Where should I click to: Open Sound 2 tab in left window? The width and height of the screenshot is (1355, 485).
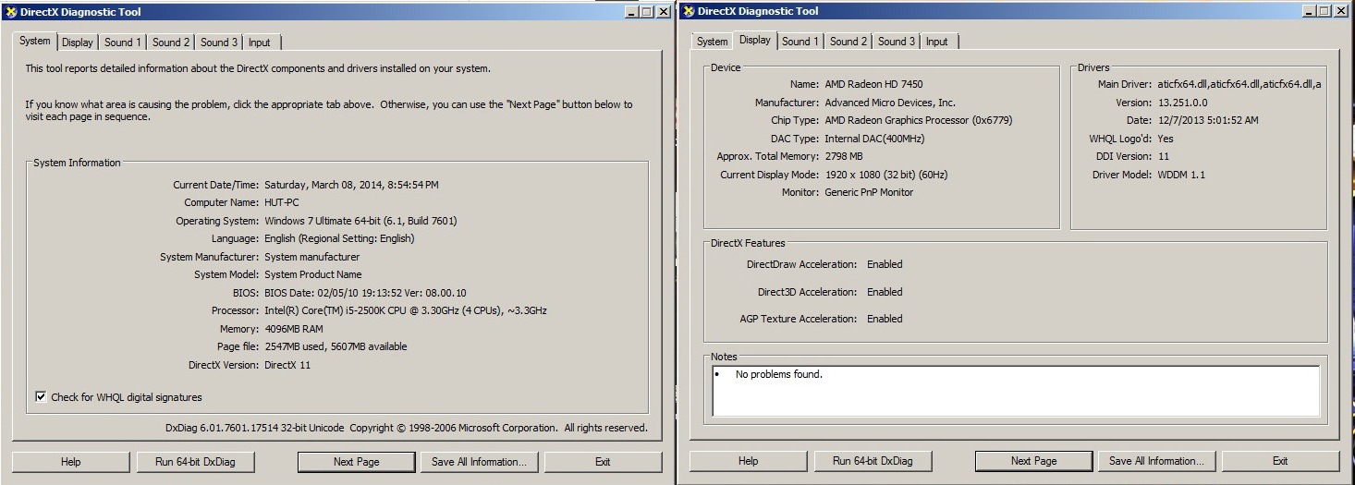[x=171, y=42]
